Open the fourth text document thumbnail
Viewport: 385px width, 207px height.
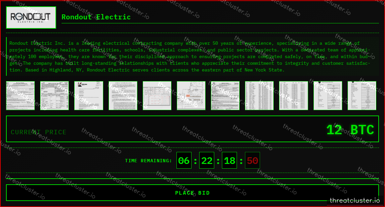(x=123, y=95)
